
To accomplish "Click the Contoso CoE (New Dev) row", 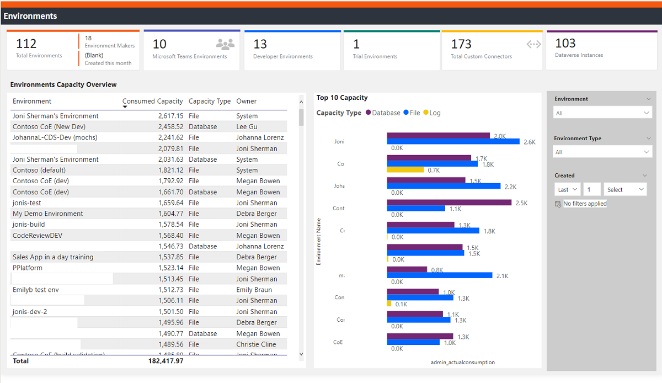I will click(149, 127).
